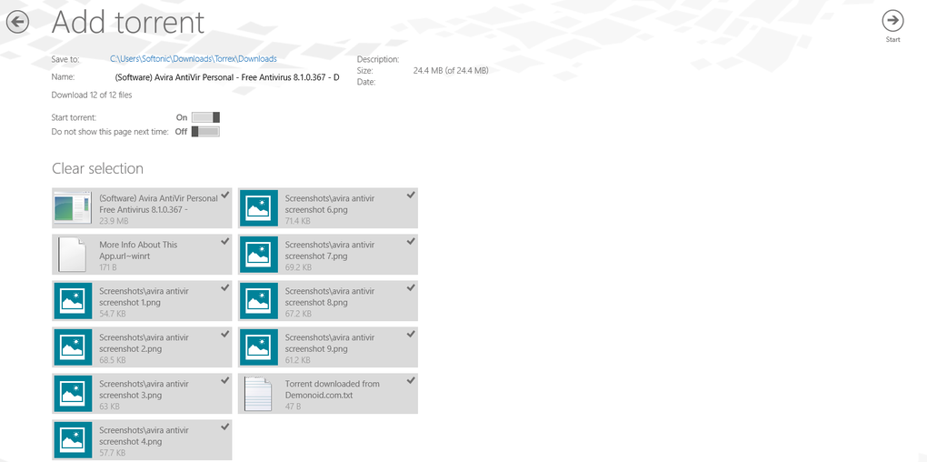Toggle Do not show this page switch

[x=205, y=131]
